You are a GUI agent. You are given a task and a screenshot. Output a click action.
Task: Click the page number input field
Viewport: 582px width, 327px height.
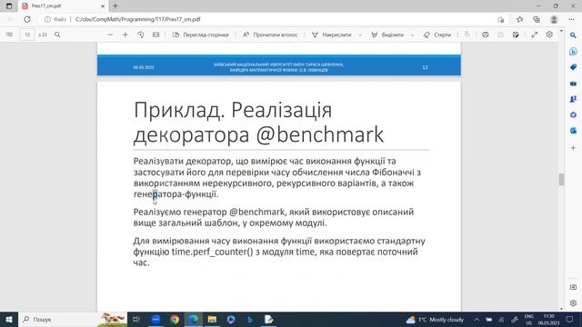tap(27, 35)
